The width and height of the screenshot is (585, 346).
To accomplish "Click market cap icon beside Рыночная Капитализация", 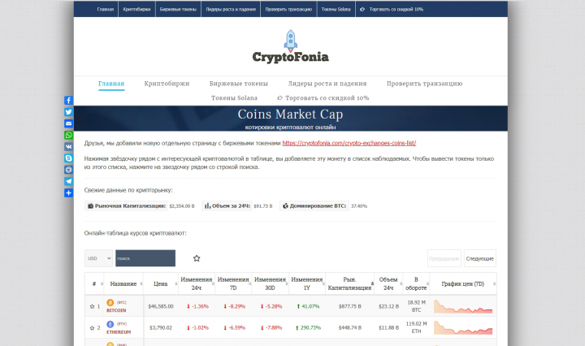I will tap(90, 205).
